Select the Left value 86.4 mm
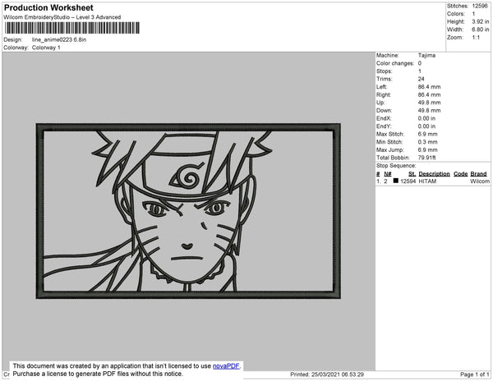This screenshot has height=381, width=493. [x=429, y=87]
